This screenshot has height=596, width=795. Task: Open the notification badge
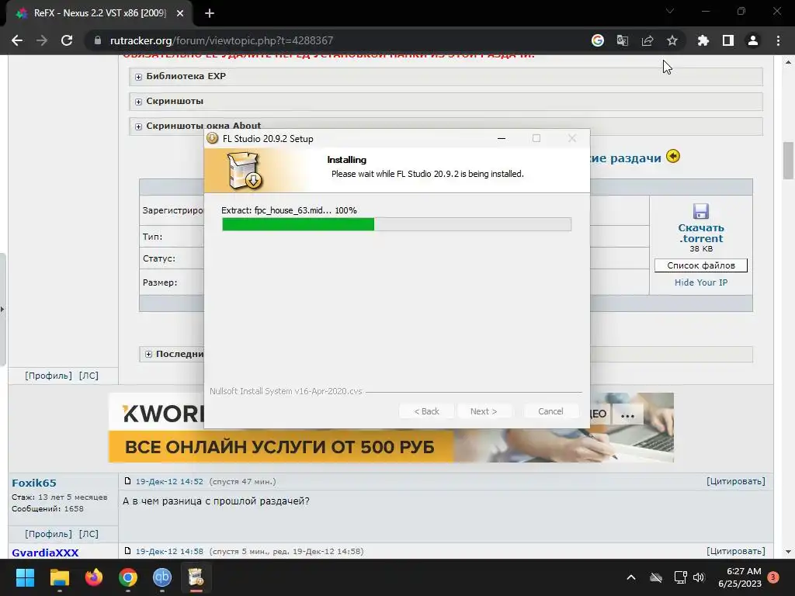[773, 577]
